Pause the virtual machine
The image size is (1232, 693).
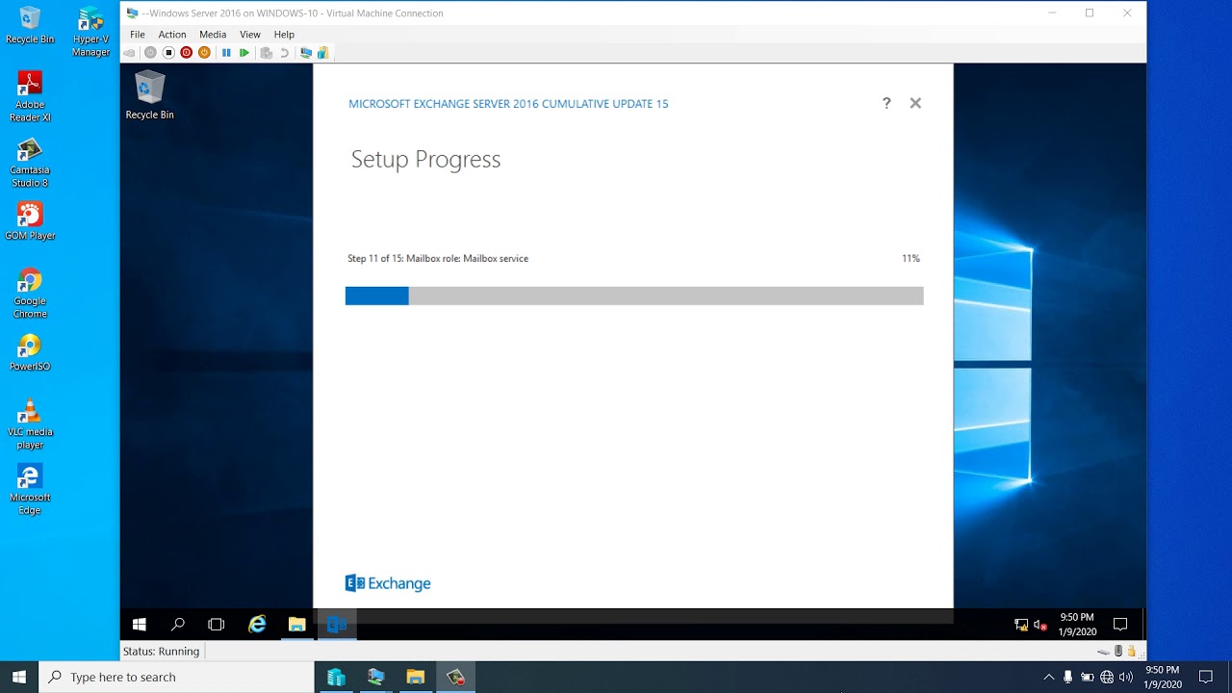pos(226,53)
